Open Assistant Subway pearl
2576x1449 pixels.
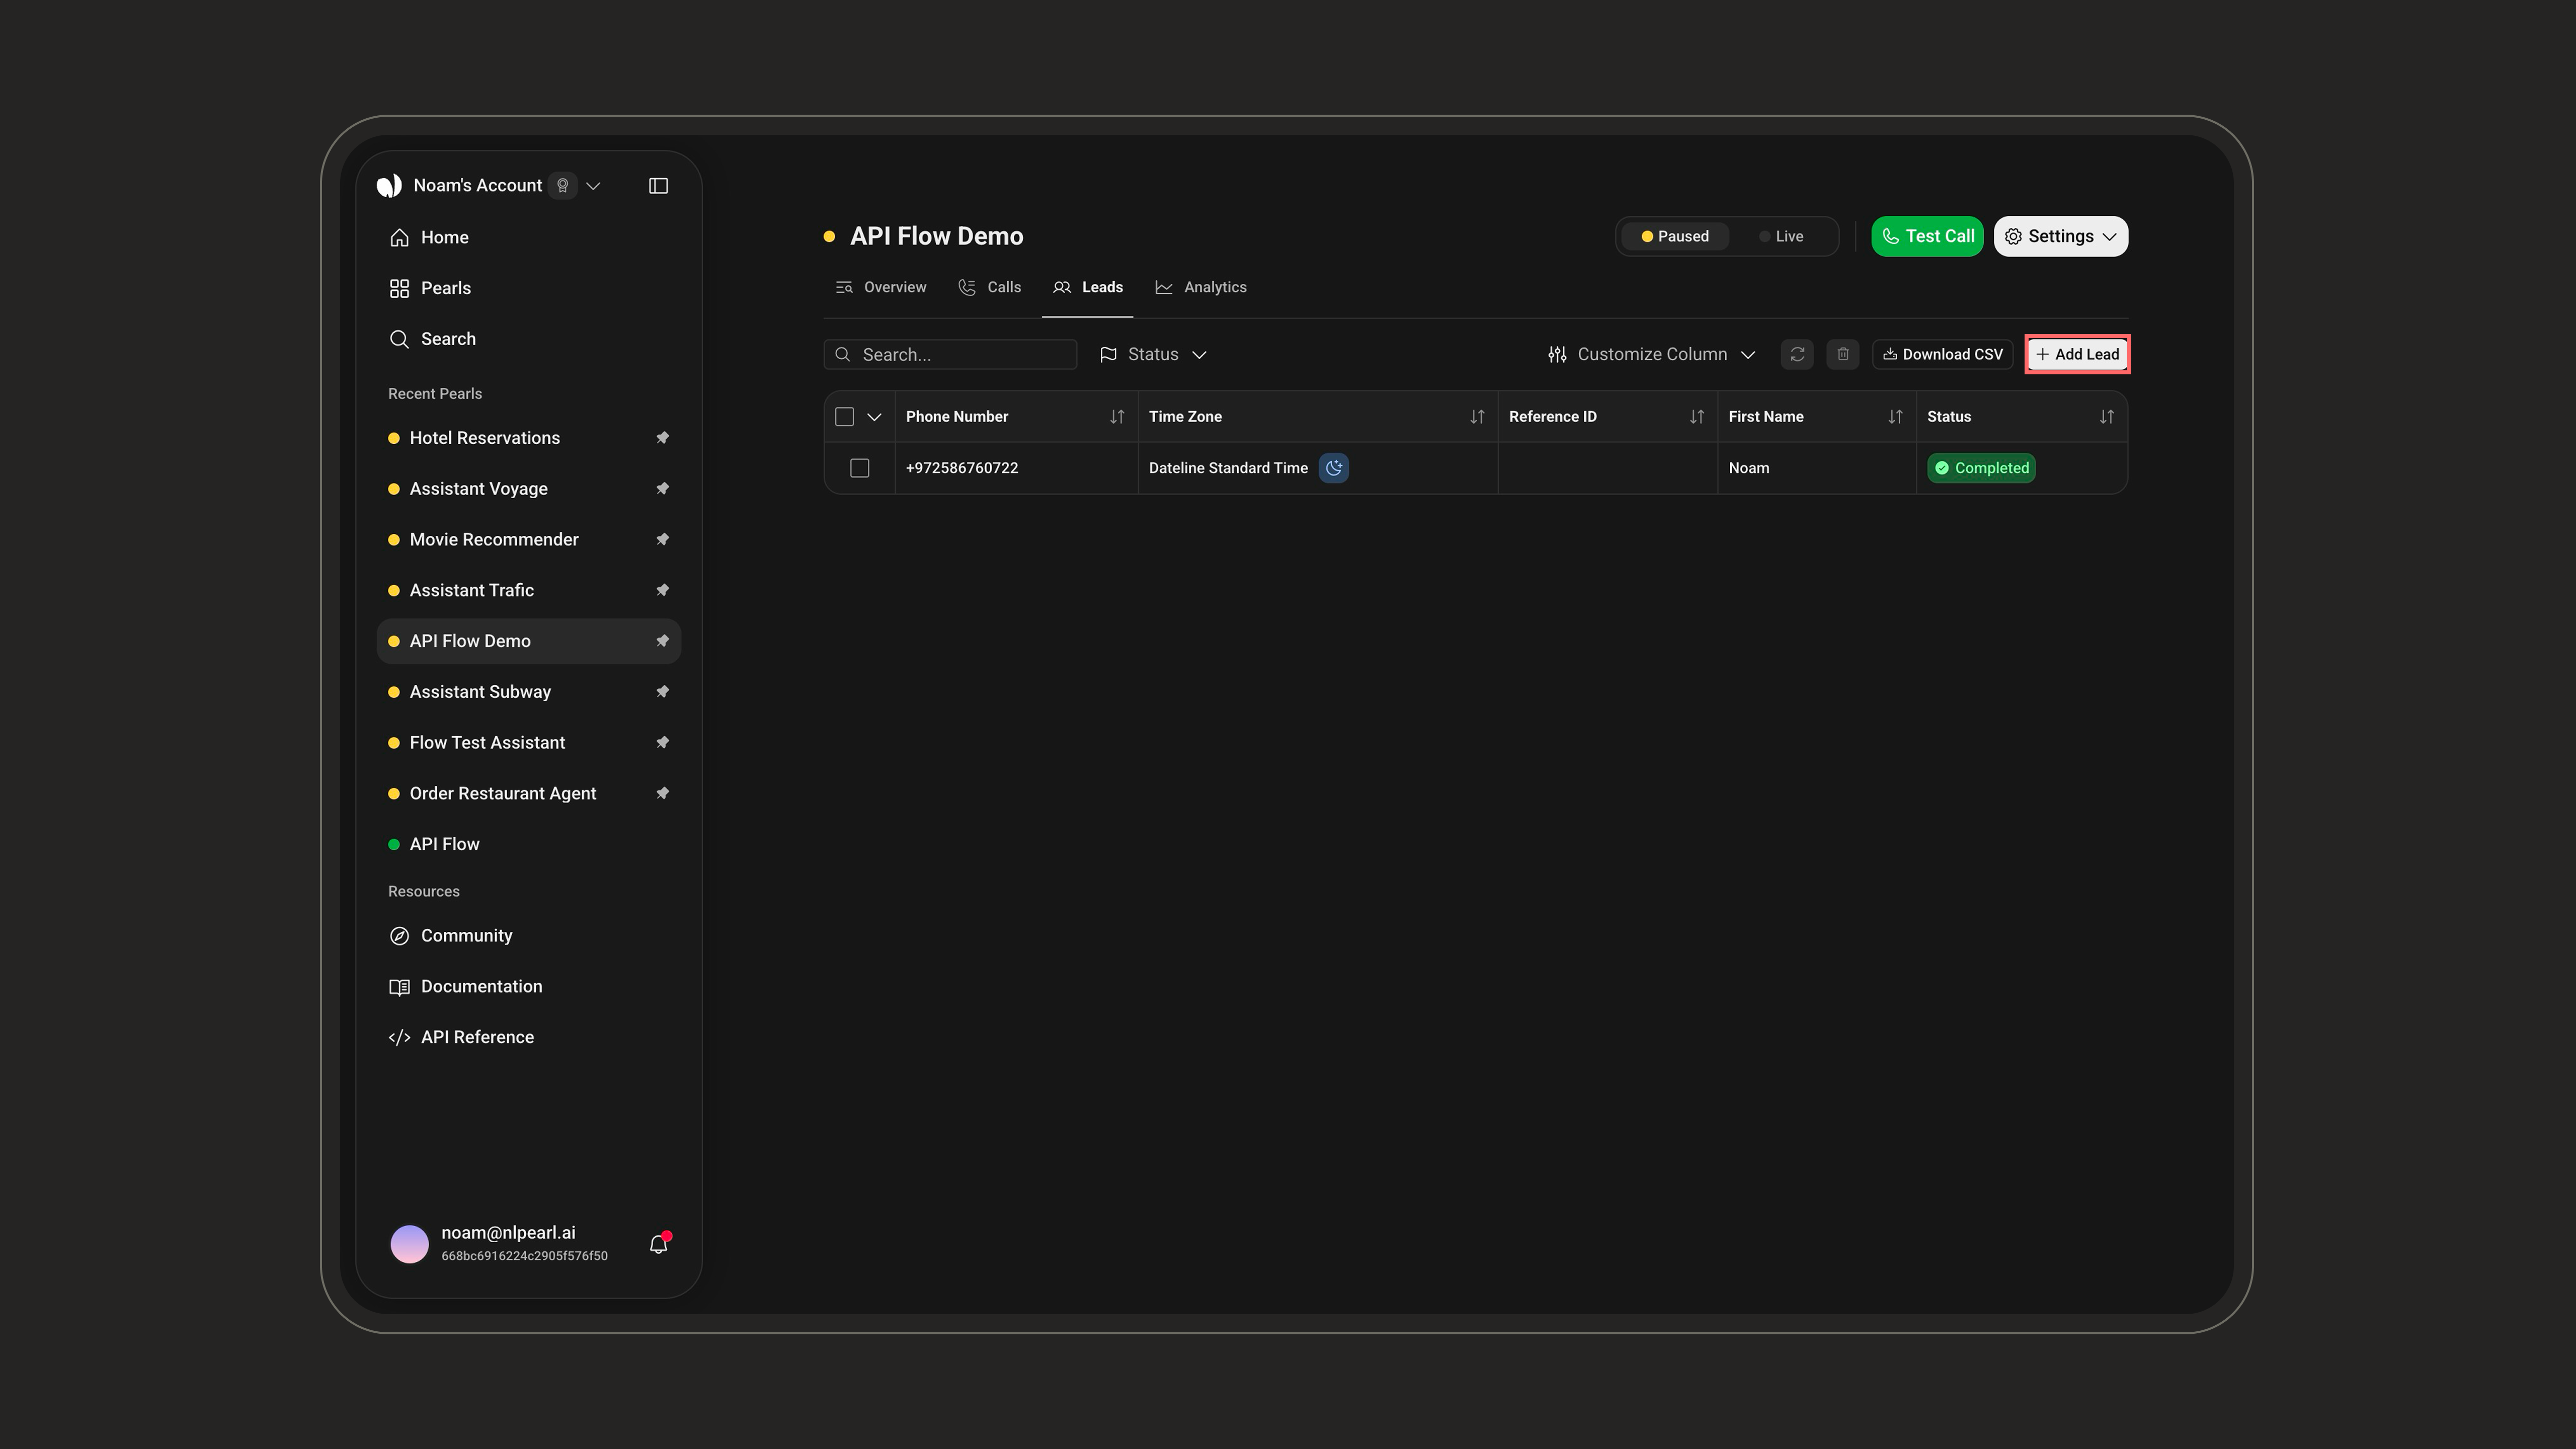click(x=480, y=692)
